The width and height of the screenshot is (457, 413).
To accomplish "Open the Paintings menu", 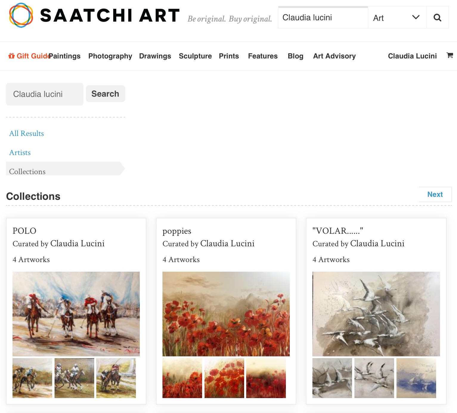I will (65, 56).
